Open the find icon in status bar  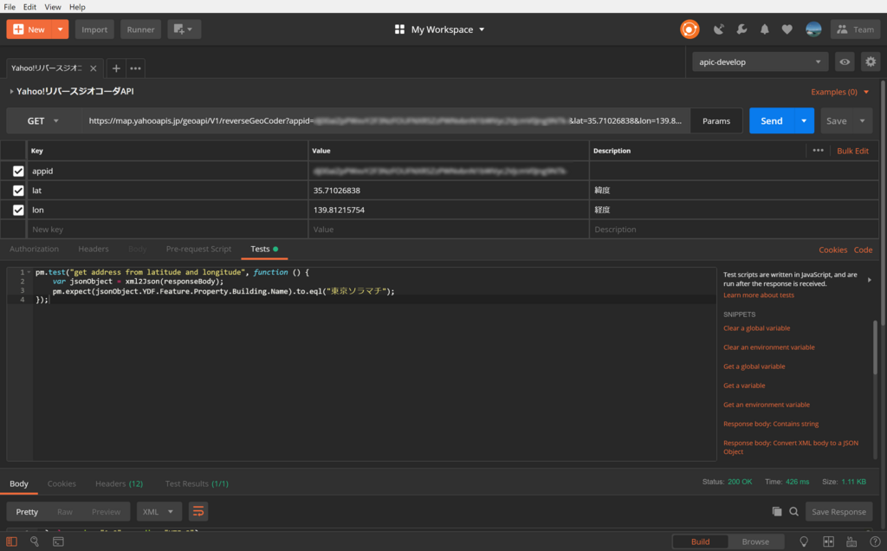click(x=35, y=541)
